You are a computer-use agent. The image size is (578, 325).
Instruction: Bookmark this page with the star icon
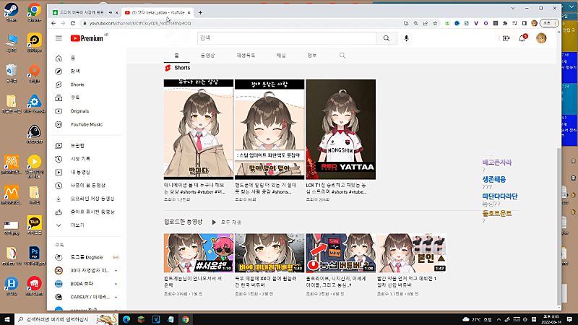click(435, 23)
